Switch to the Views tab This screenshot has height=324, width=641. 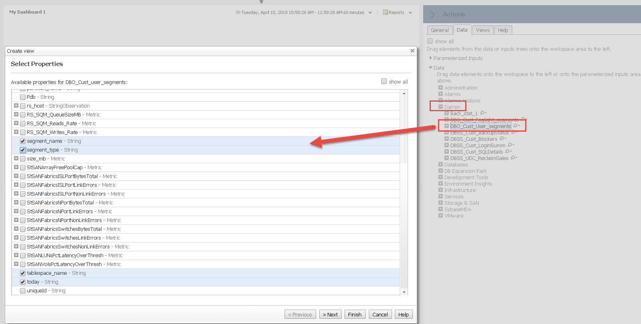pyautogui.click(x=482, y=30)
